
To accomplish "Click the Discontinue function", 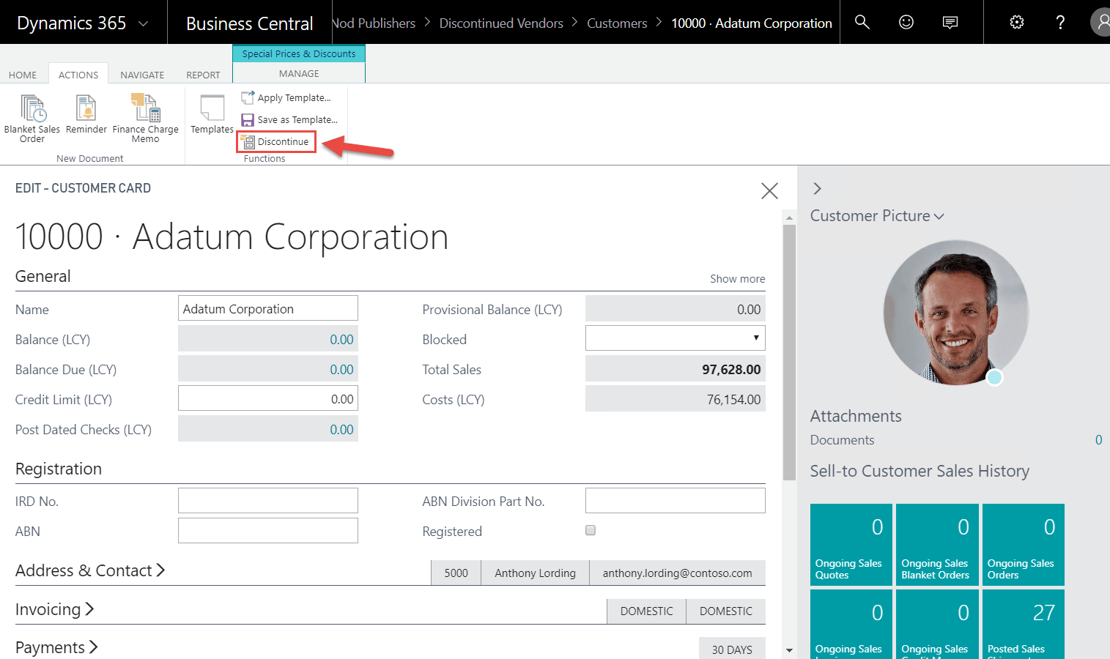I will click(276, 141).
